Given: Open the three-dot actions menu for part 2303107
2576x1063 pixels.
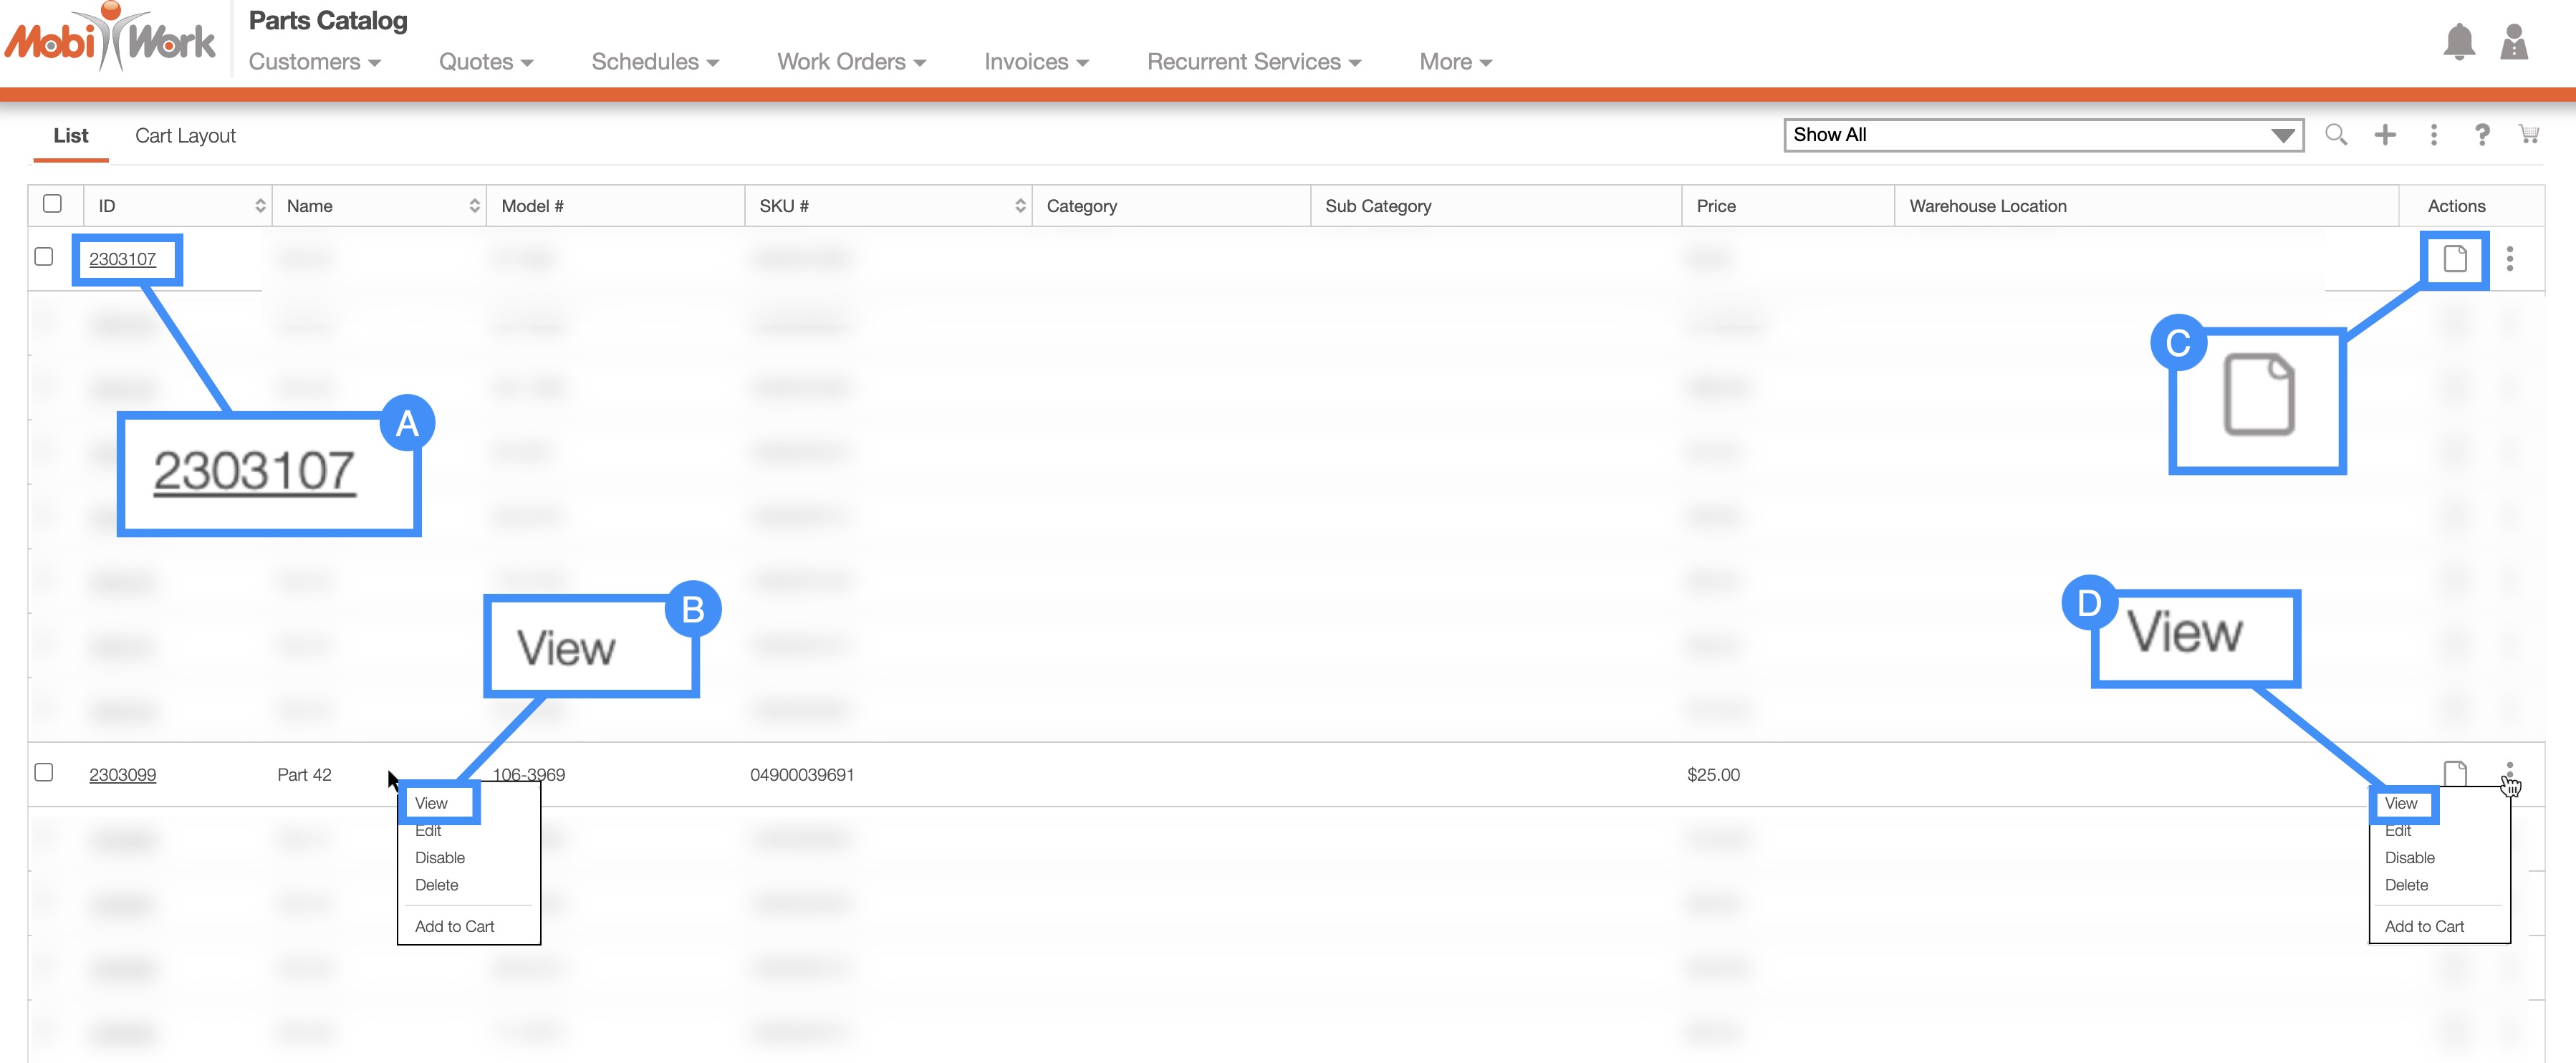Looking at the screenshot, I should (2509, 259).
